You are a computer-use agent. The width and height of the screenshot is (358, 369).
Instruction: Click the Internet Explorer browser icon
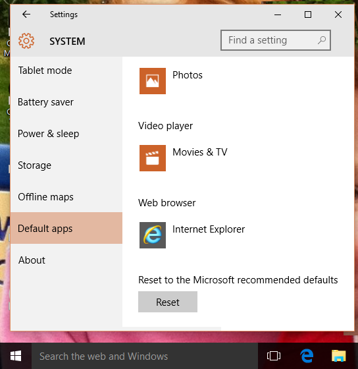tap(153, 235)
